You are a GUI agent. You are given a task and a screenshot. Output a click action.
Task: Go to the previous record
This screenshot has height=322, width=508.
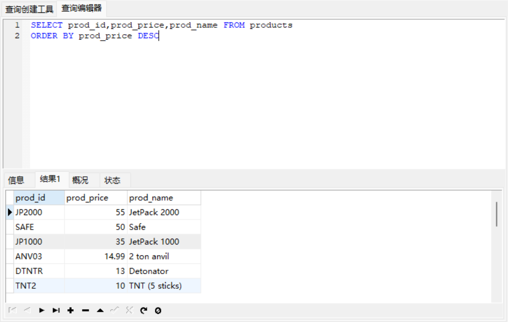pyautogui.click(x=27, y=310)
